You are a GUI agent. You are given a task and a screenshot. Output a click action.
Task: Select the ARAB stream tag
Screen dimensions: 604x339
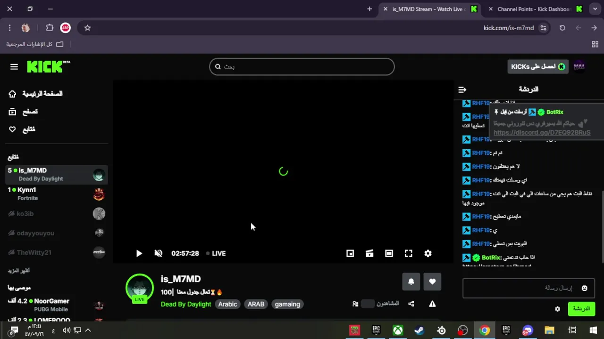click(256, 304)
